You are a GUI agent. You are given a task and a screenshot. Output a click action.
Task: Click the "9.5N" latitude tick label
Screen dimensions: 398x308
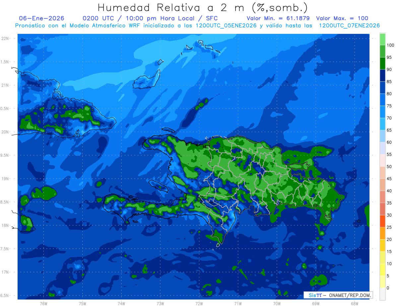[x=5, y=155]
